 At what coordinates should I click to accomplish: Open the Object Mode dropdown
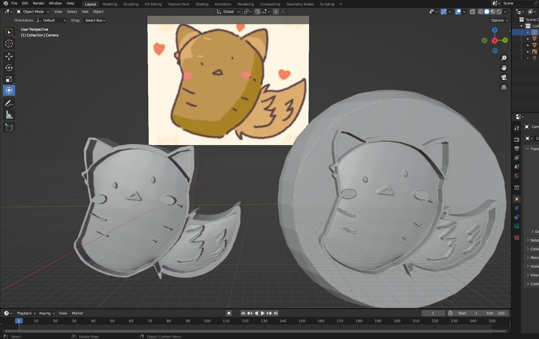pyautogui.click(x=33, y=12)
